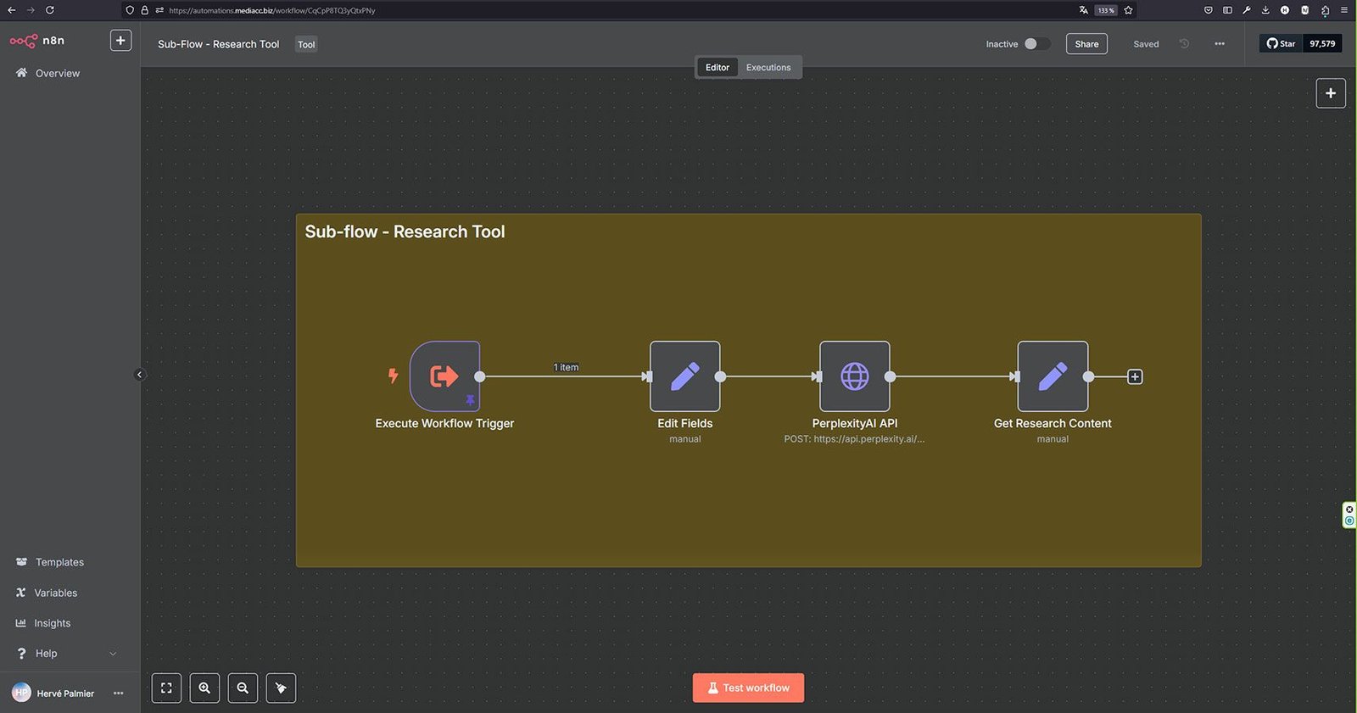Open the Execute Workflow Trigger node
Viewport: 1357px width, 713px height.
tap(444, 376)
